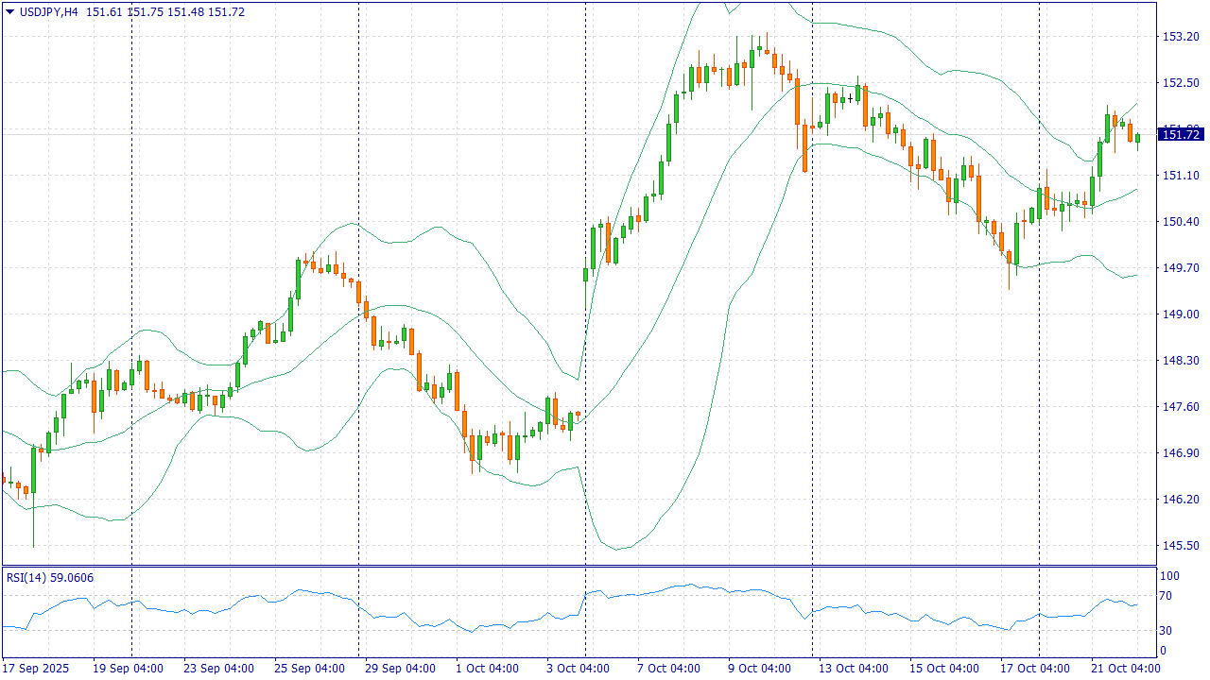Select the 17 Sep 2025 date label
1210x680 pixels.
click(36, 669)
